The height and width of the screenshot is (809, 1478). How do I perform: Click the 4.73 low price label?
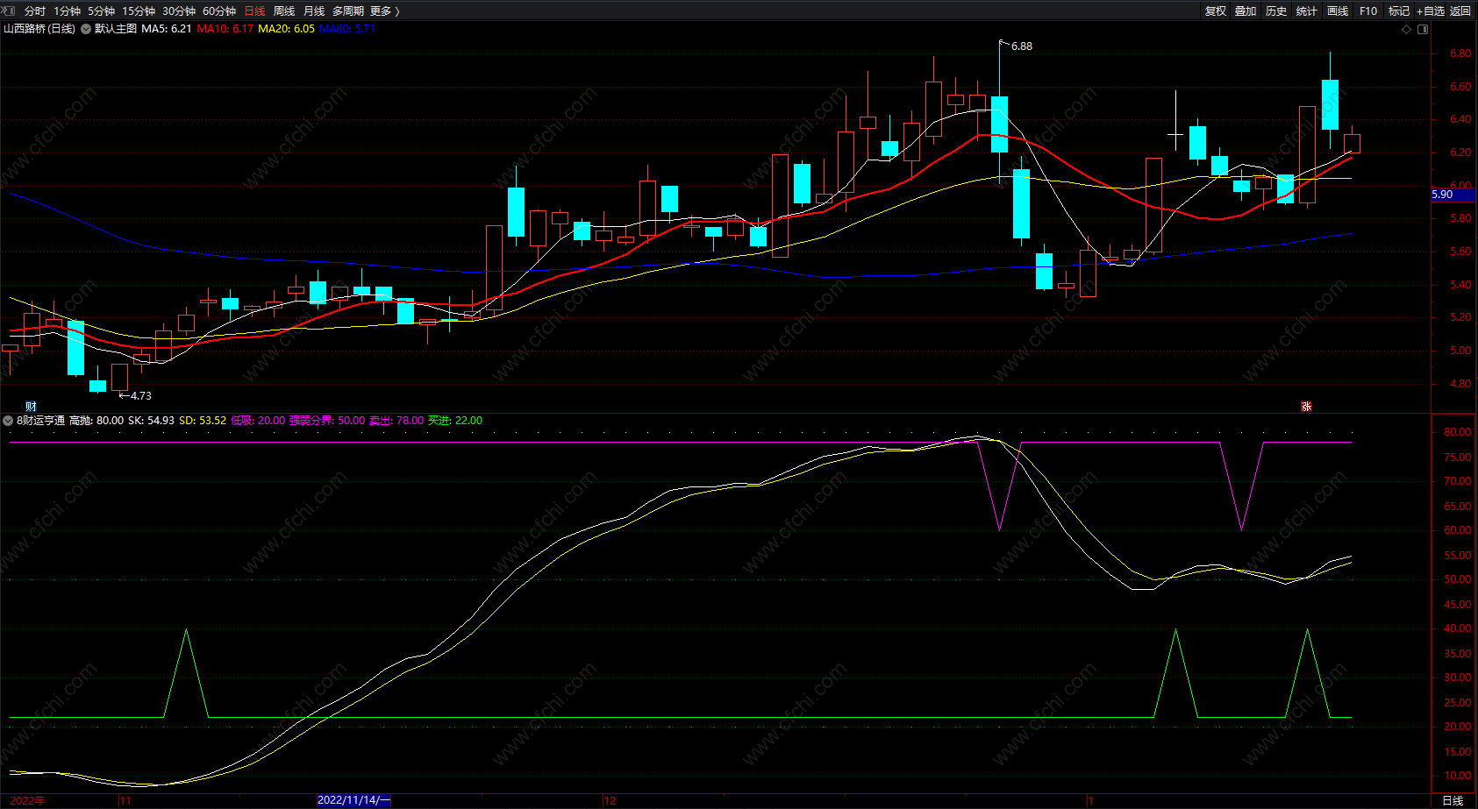pos(141,396)
